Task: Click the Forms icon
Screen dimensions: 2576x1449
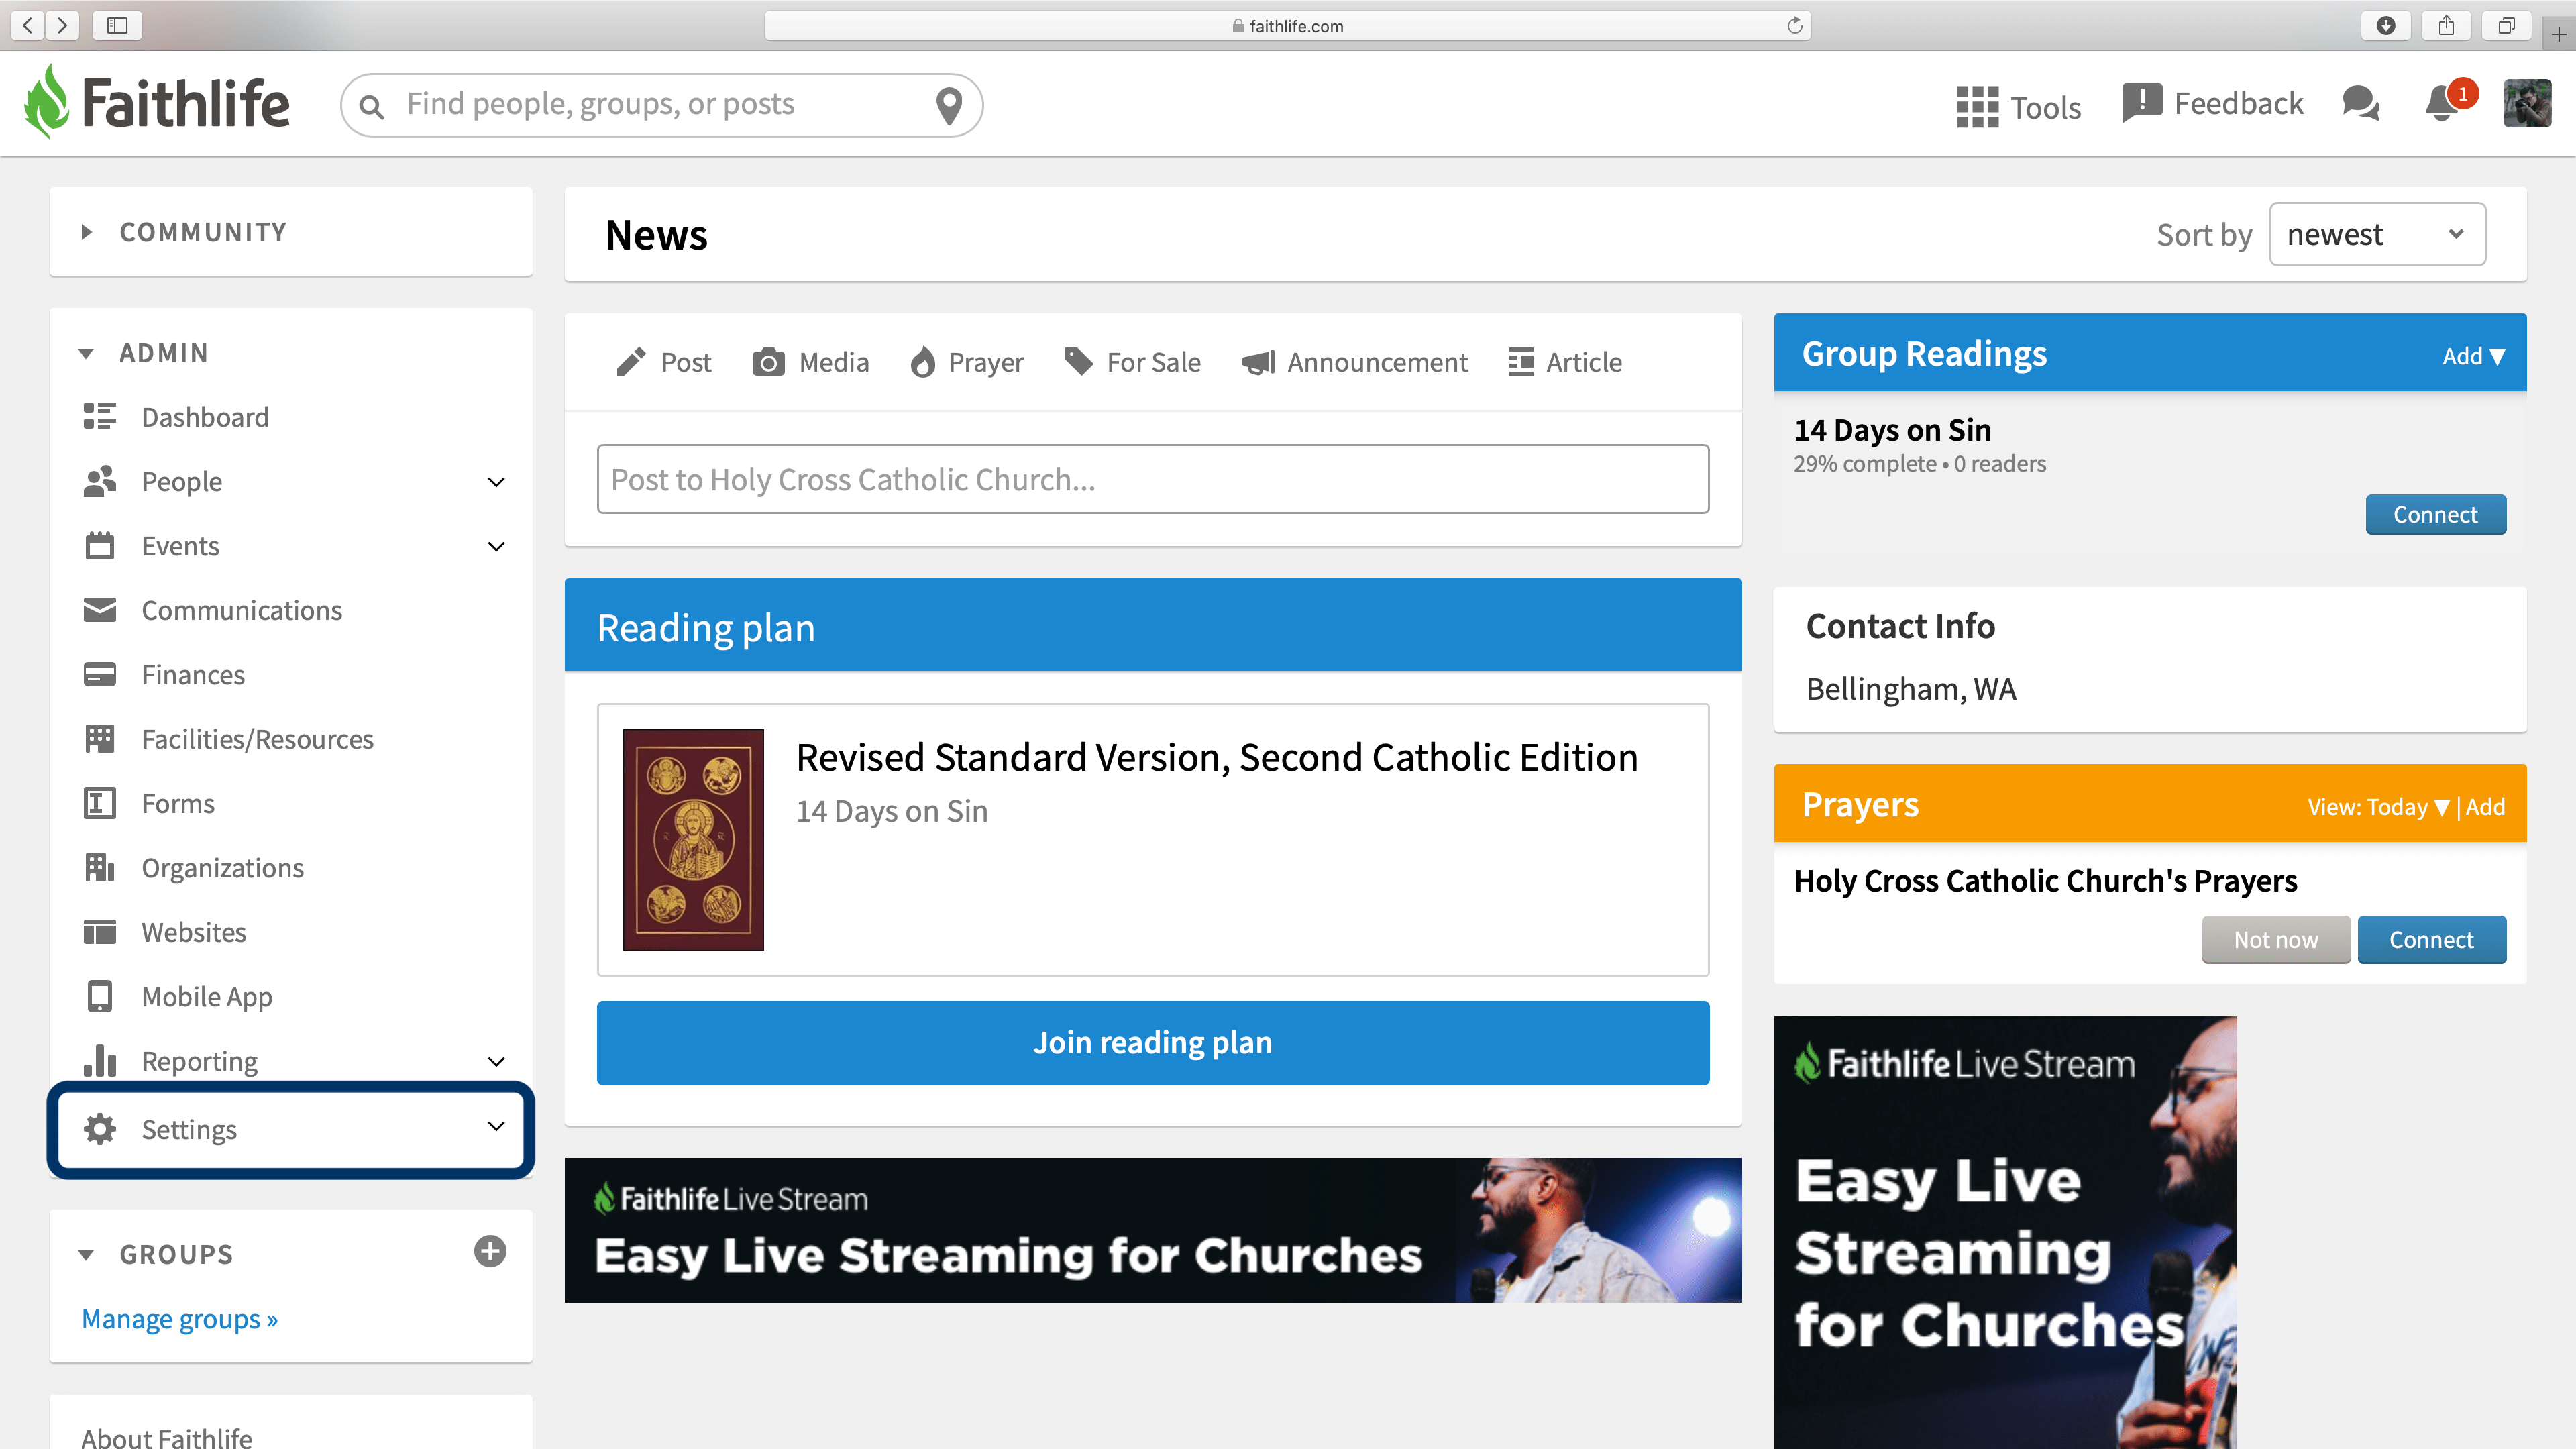Action: click(100, 803)
